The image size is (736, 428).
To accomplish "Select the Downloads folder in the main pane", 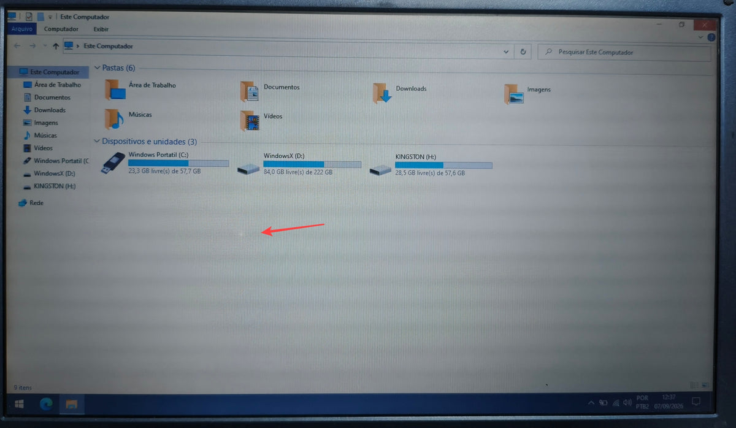I will [x=400, y=92].
